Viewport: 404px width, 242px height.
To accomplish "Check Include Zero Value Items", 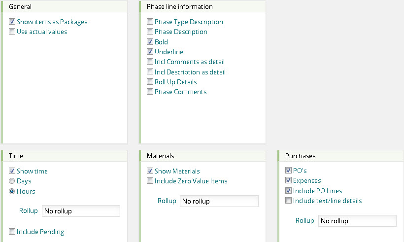I will click(x=150, y=181).
